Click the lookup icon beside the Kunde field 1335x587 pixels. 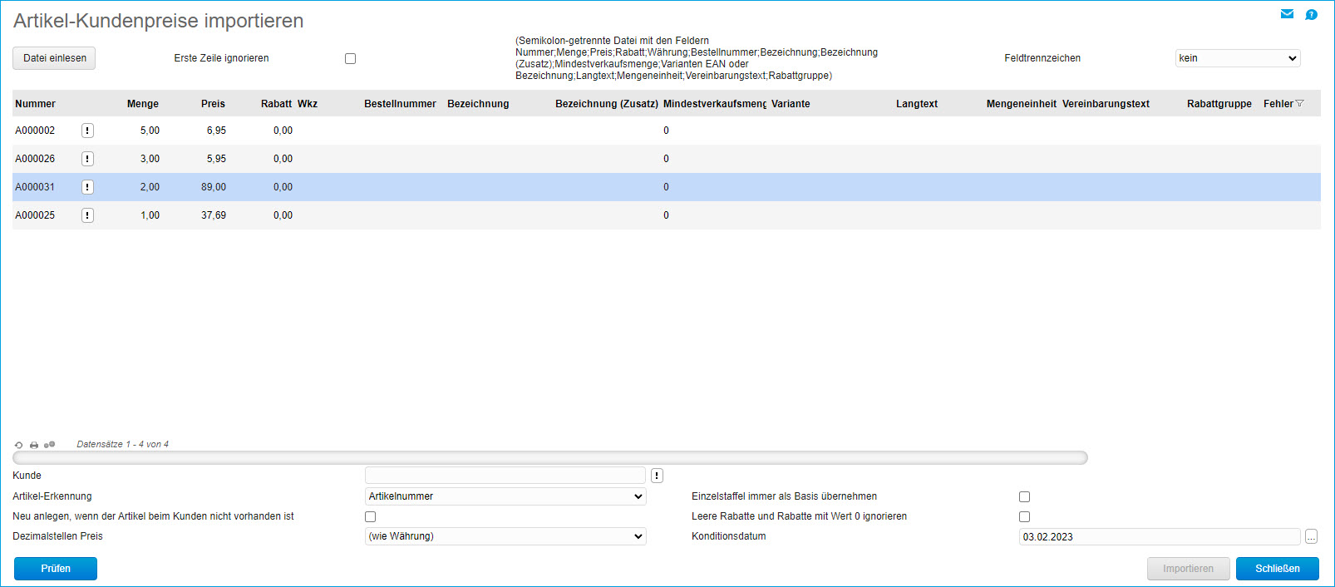(x=657, y=476)
